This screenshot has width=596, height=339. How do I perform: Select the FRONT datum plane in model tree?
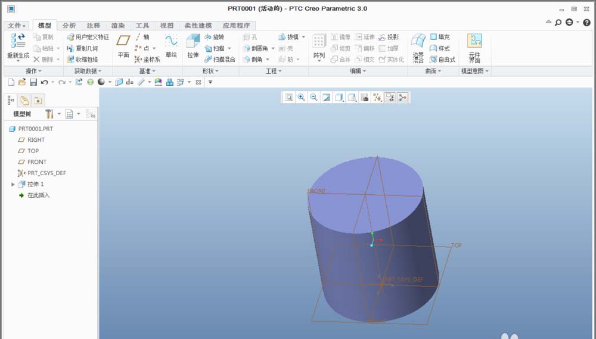pos(32,162)
